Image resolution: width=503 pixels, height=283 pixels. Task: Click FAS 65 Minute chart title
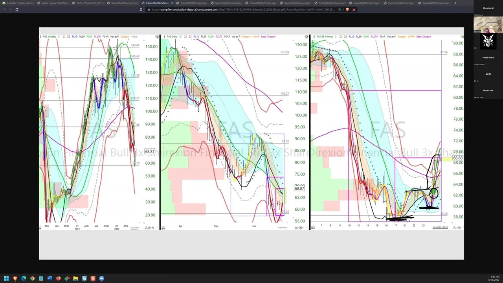[324, 37]
